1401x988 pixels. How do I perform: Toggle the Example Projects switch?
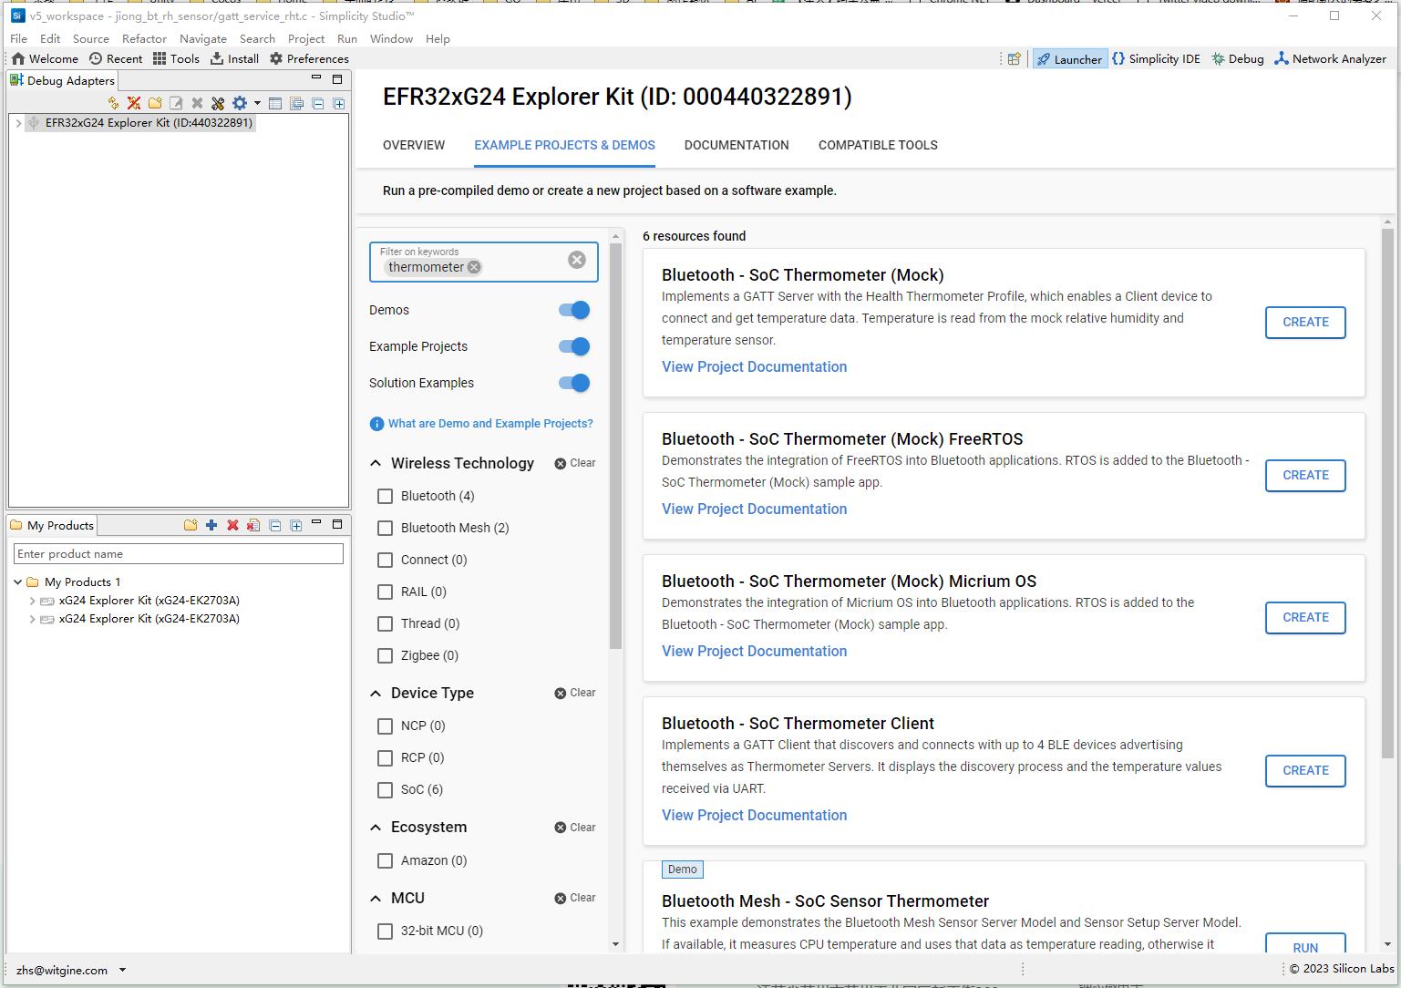(x=574, y=346)
